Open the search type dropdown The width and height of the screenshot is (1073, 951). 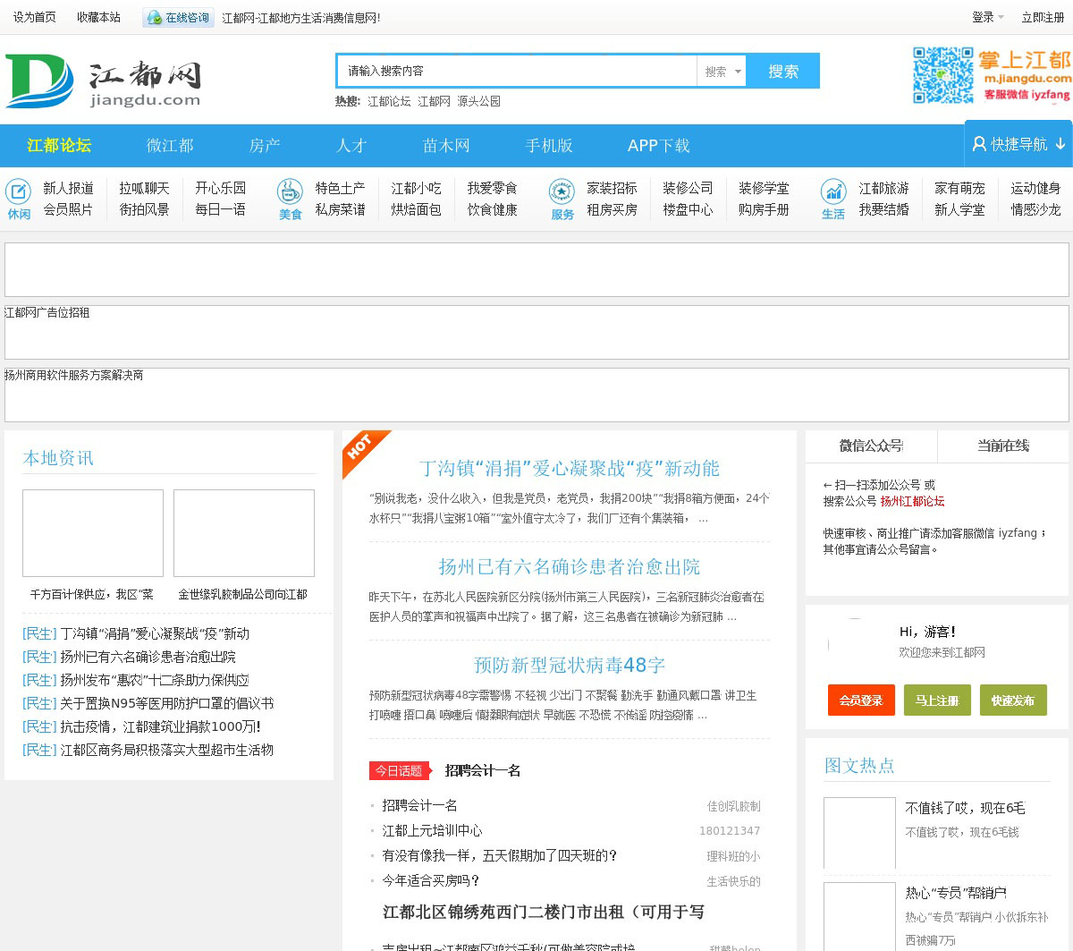pyautogui.click(x=722, y=72)
